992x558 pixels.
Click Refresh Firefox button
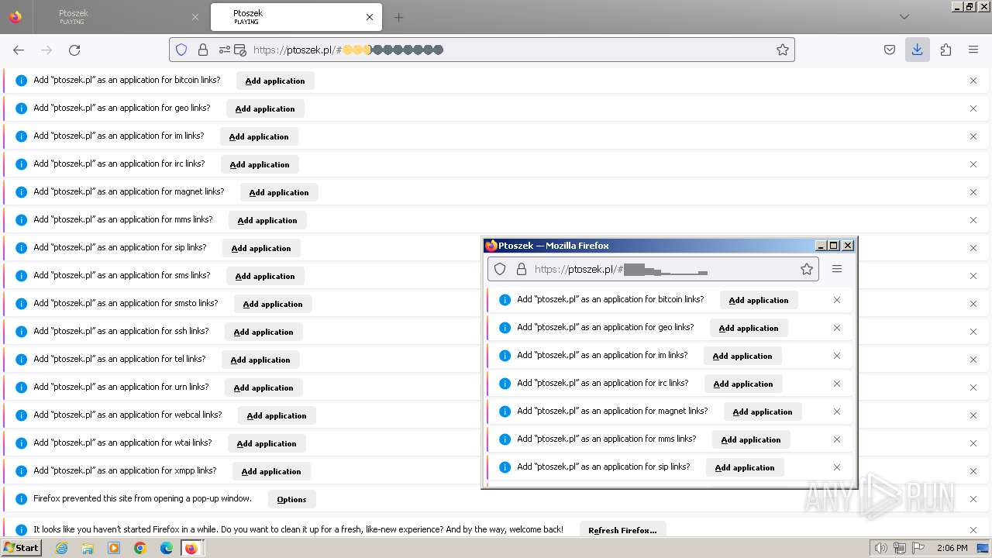coord(622,530)
